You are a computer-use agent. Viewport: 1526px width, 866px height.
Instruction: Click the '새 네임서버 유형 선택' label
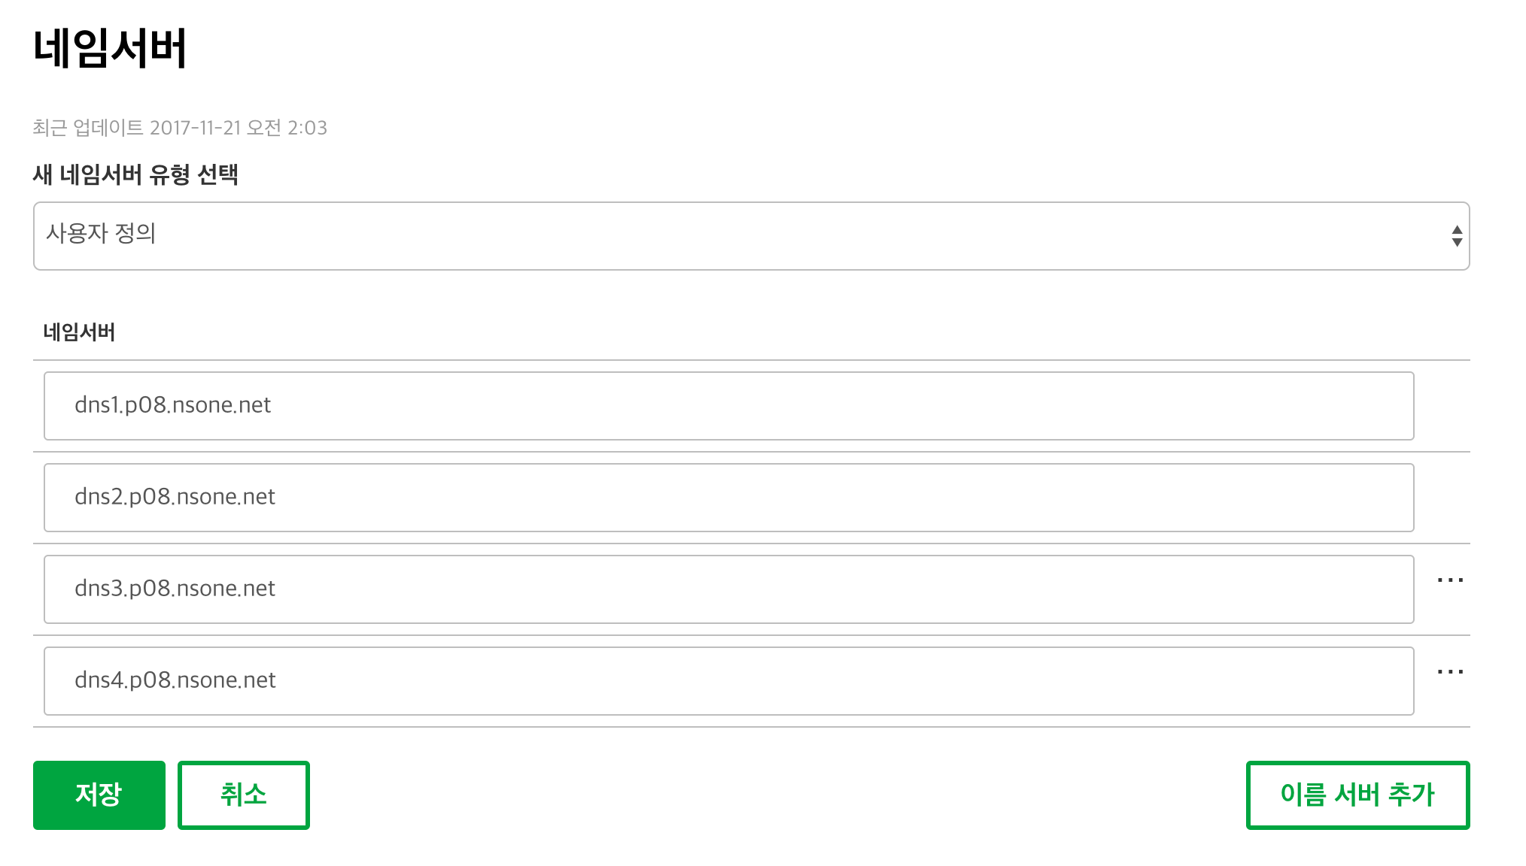click(x=135, y=175)
